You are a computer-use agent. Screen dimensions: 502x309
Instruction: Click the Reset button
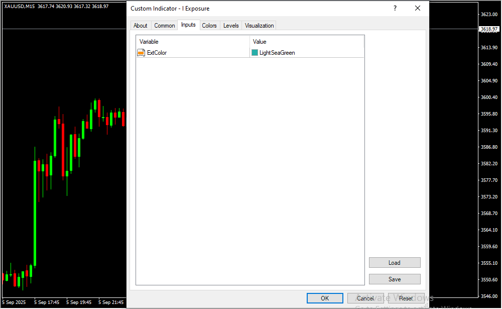point(406,298)
